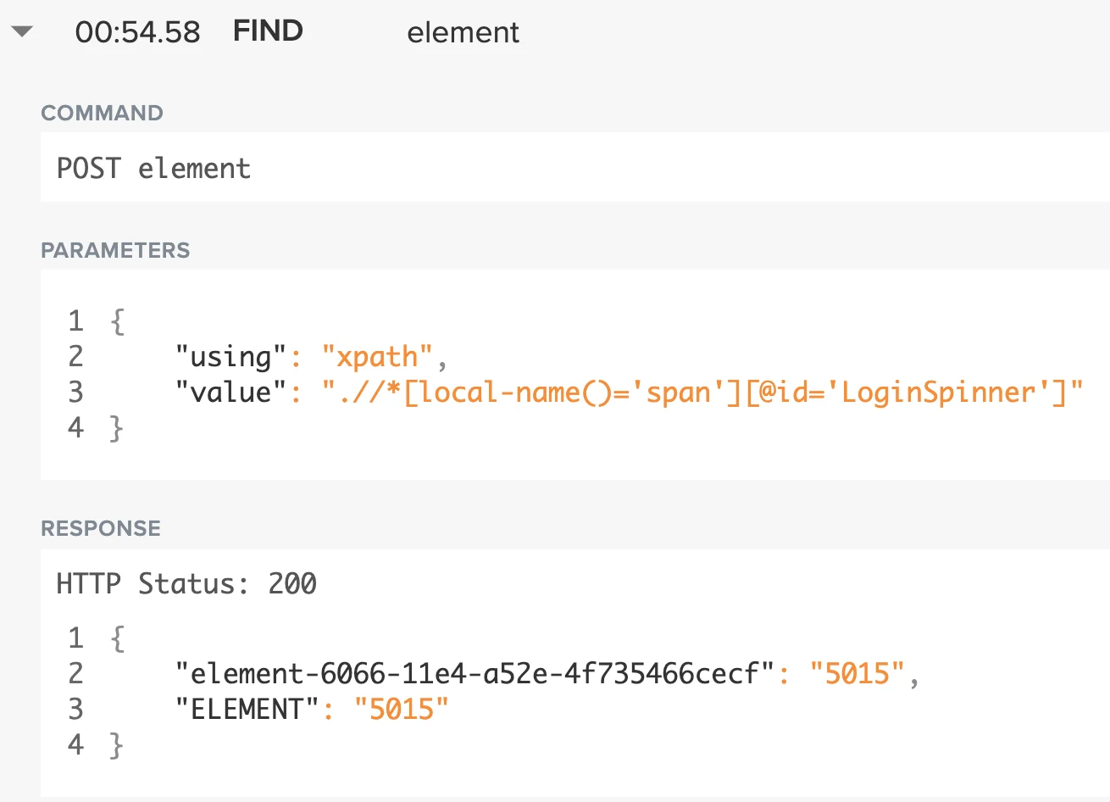Collapse the FIND command row triangle
1110x802 pixels.
tap(22, 32)
